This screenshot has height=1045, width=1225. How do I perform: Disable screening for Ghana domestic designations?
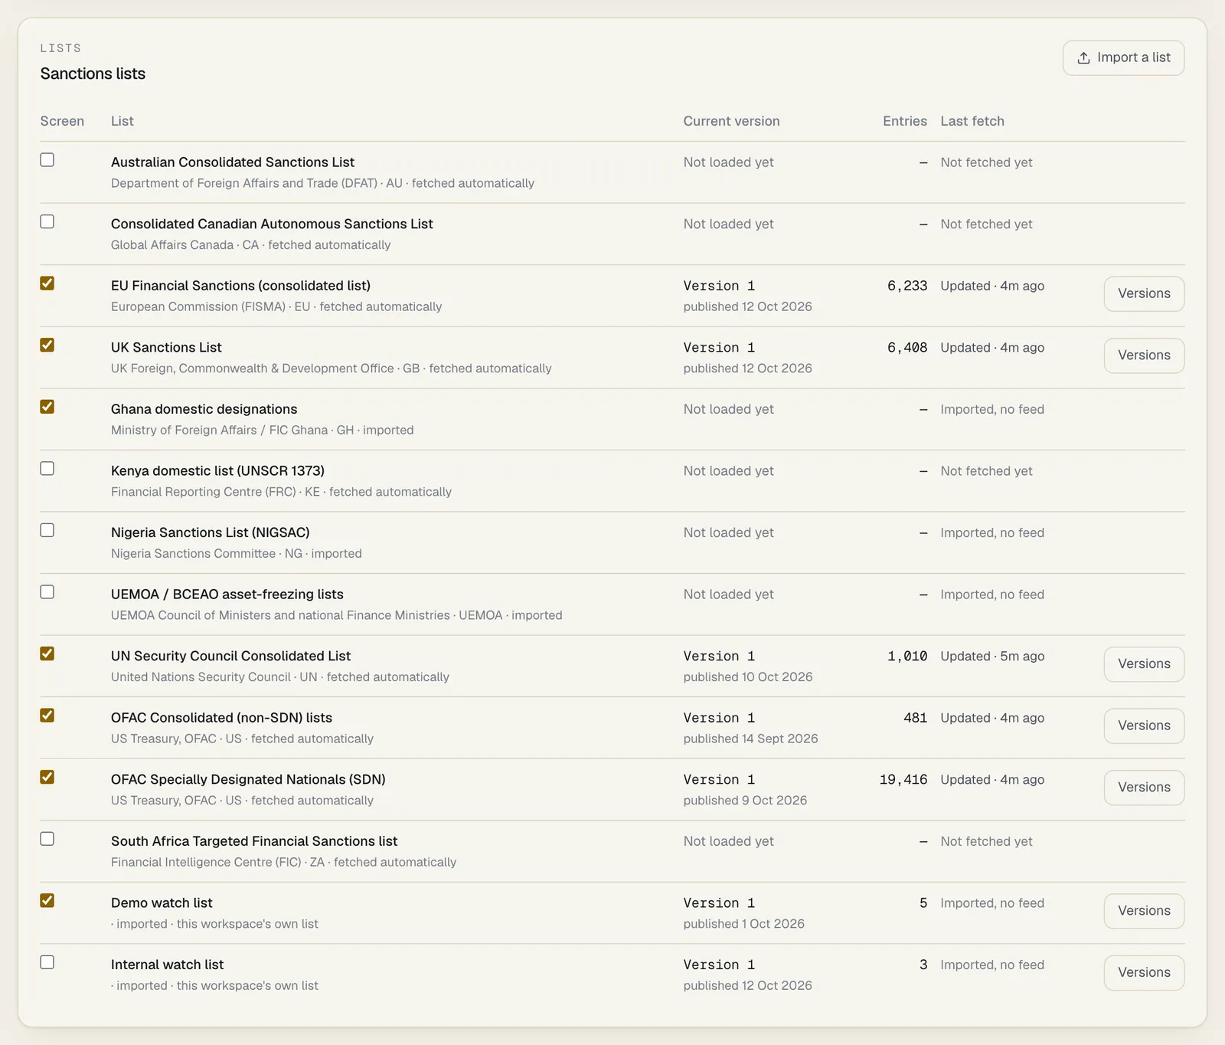[x=47, y=407]
